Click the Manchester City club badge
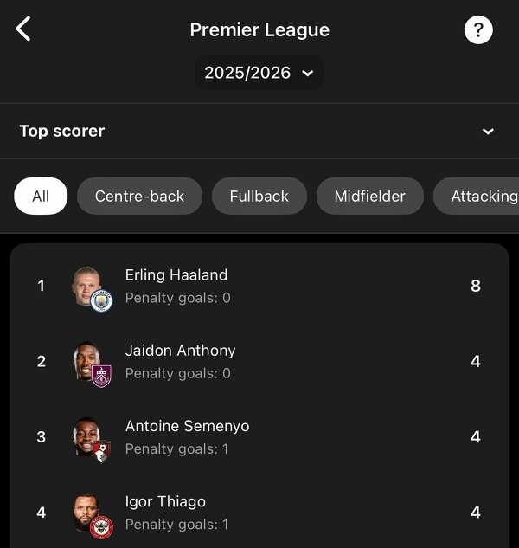Image resolution: width=519 pixels, height=548 pixels. [101, 300]
